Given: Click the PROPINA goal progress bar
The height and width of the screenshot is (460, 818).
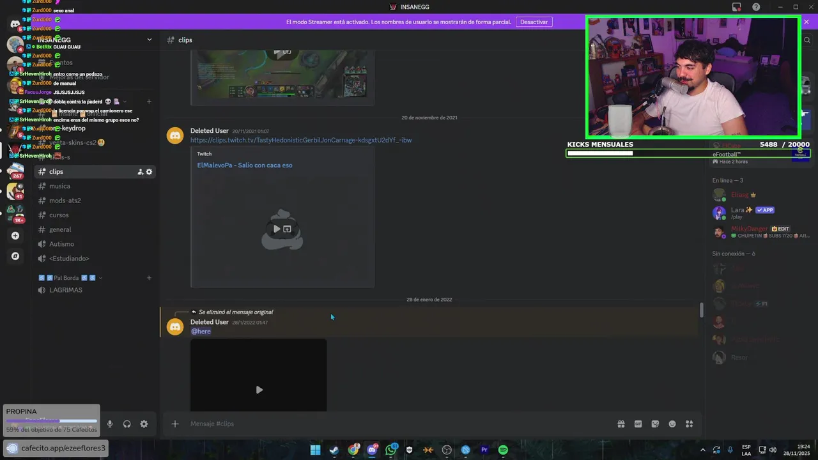Looking at the screenshot, I should 52,421.
